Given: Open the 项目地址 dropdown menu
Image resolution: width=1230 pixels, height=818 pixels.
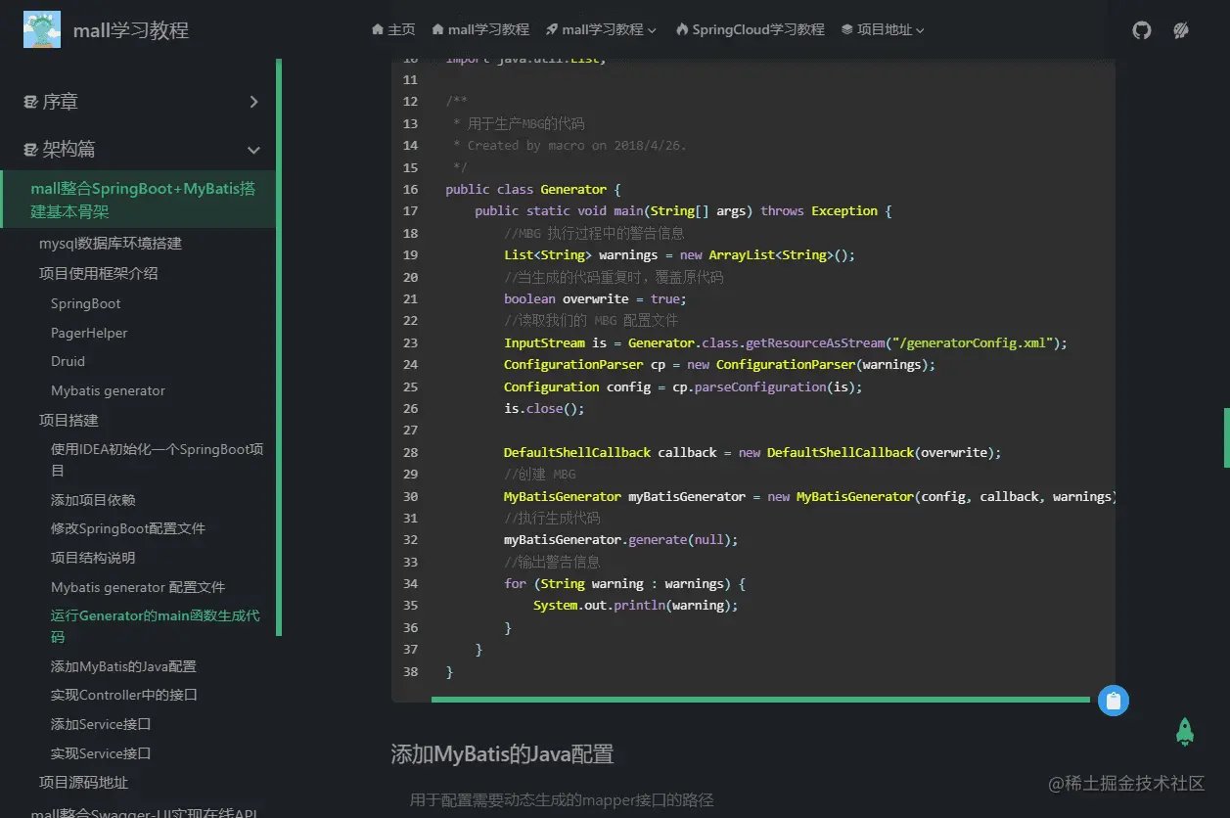Looking at the screenshot, I should pyautogui.click(x=883, y=30).
